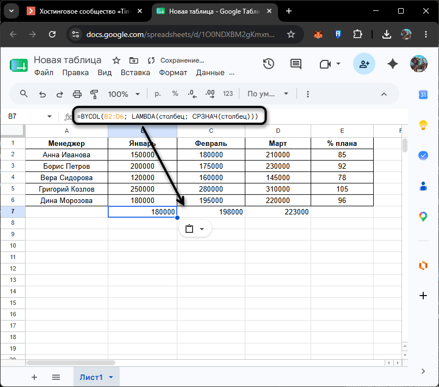Format as percent
Image resolution: width=439 pixels, height=387 pixels.
point(175,94)
